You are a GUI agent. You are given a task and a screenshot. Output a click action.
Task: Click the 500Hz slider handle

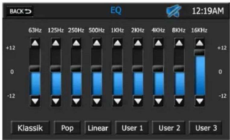tap(97, 69)
